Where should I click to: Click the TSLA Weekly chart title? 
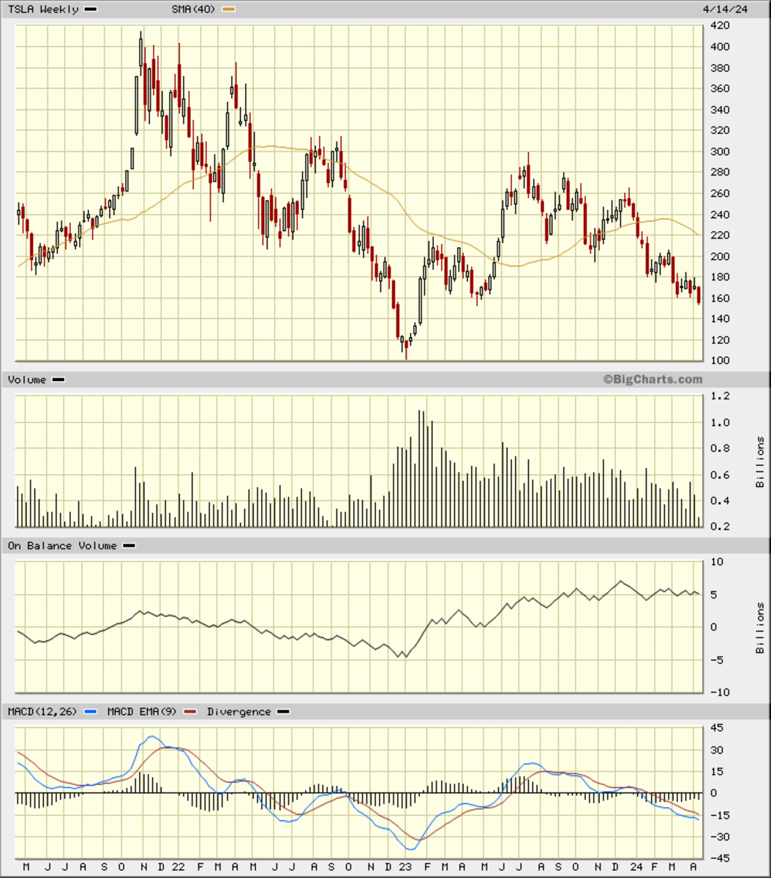coord(43,10)
